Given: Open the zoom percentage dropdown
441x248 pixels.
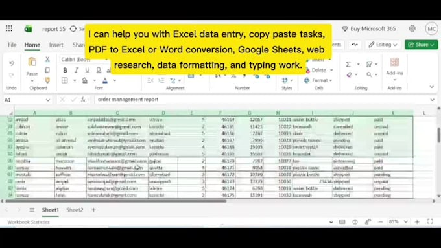Looking at the screenshot, I should (x=405, y=222).
